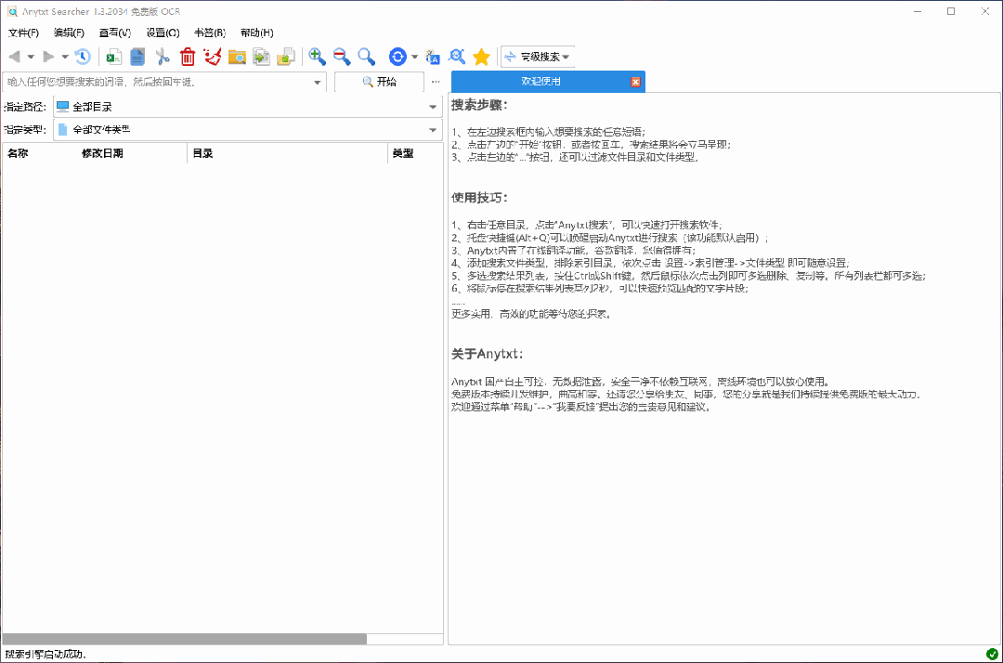This screenshot has width=1003, height=663.
Task: Click the ... filter options button
Action: coord(436,82)
